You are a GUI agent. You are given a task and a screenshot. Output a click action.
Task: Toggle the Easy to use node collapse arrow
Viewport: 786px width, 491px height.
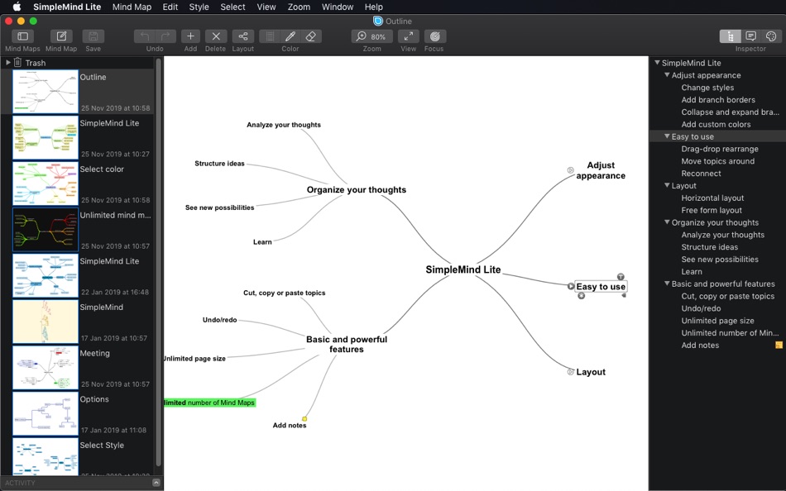pyautogui.click(x=570, y=286)
